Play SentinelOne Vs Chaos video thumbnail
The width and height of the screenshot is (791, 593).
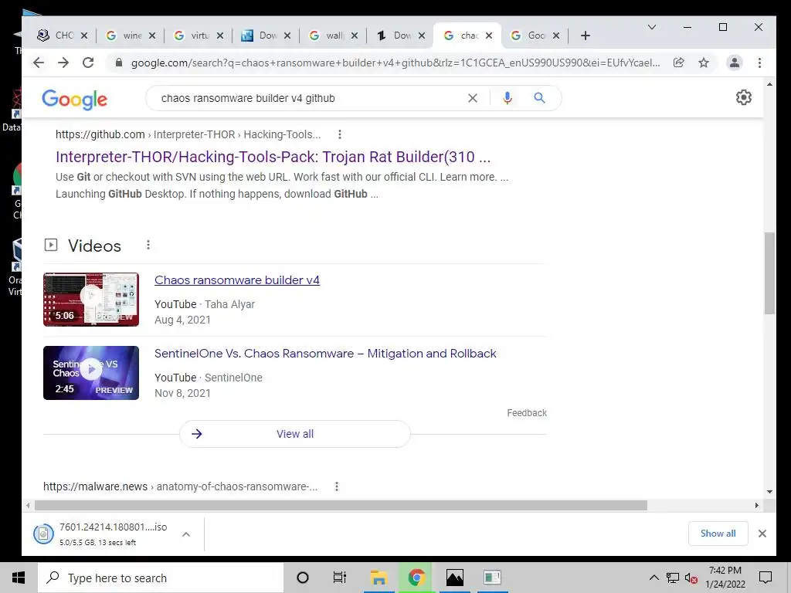pos(91,373)
